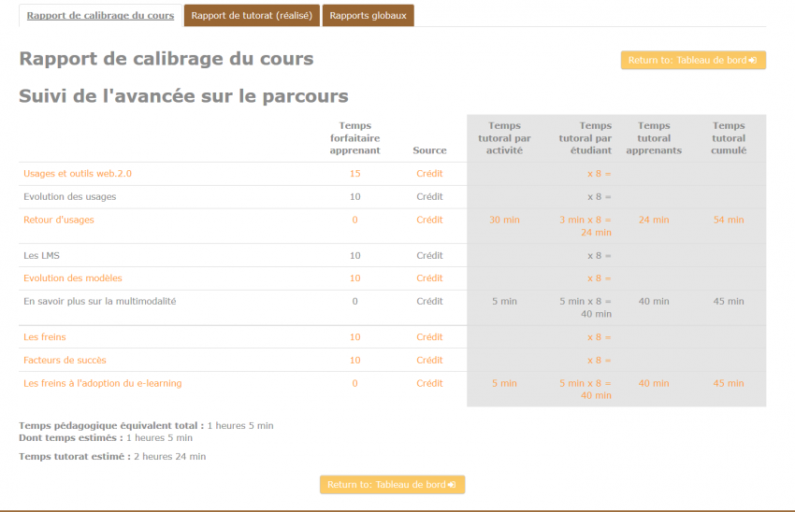Click the Les LMS row title
This screenshot has height=512, width=795.
[x=42, y=256]
